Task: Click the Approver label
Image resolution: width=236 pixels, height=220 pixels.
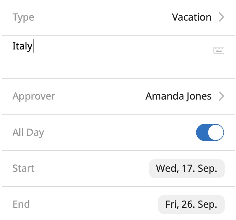Action: 34,96
